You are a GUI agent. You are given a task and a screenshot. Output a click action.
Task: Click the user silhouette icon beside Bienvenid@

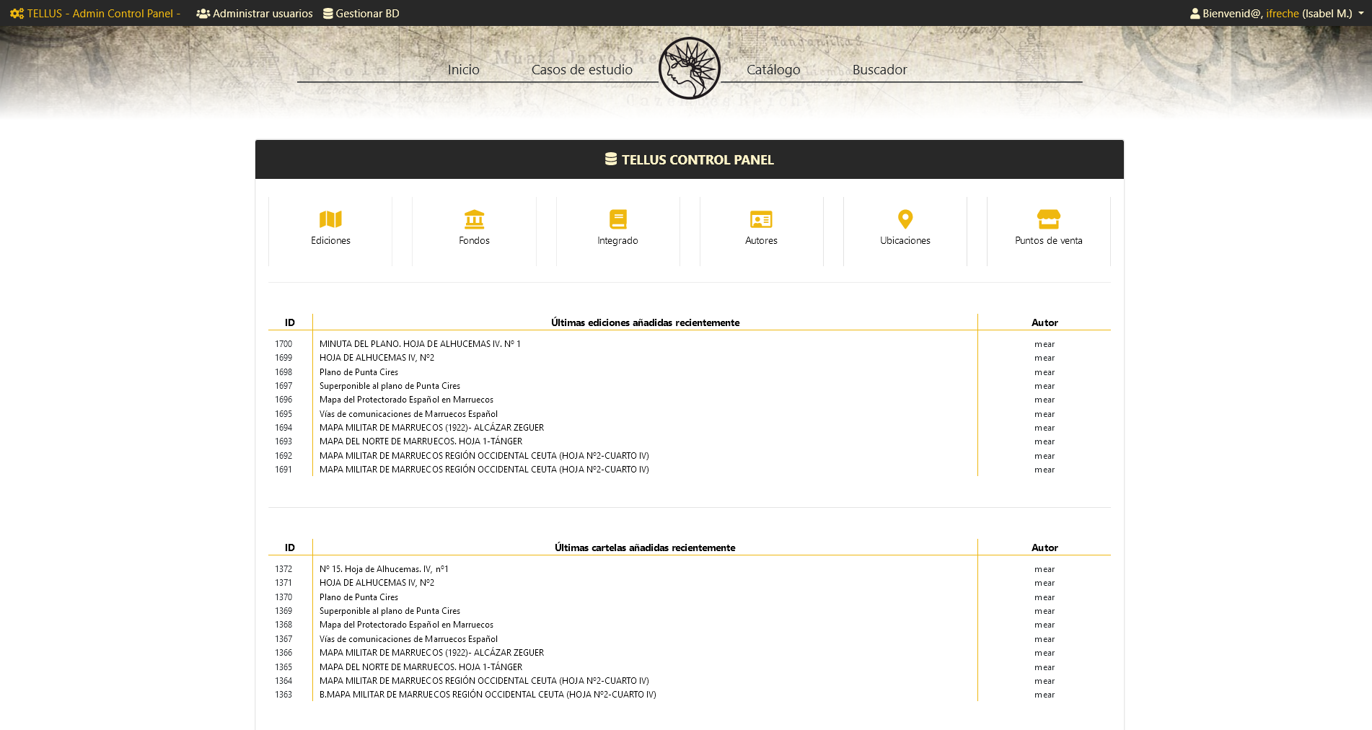pyautogui.click(x=1196, y=13)
